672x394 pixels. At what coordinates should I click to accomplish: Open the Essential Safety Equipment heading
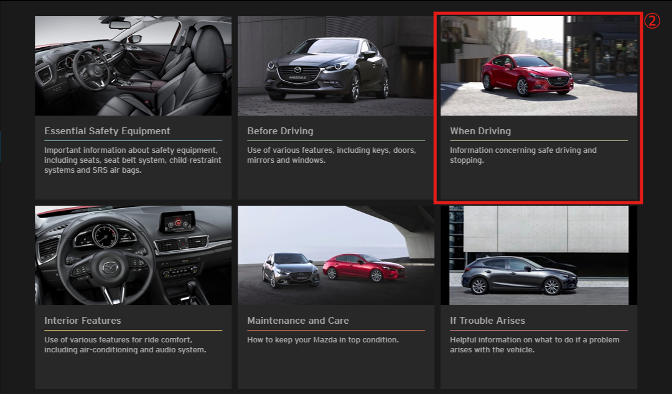[x=107, y=131]
